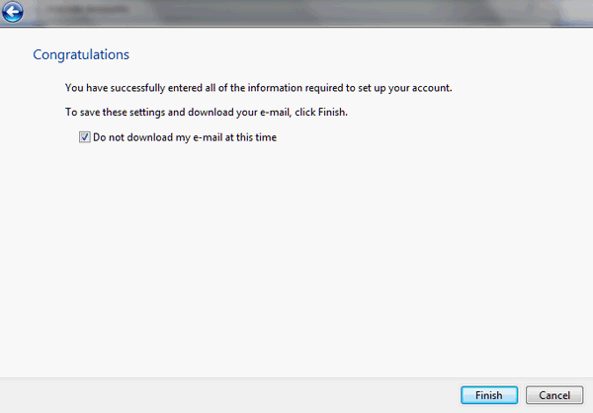Save settings by choosing Finish

[489, 395]
